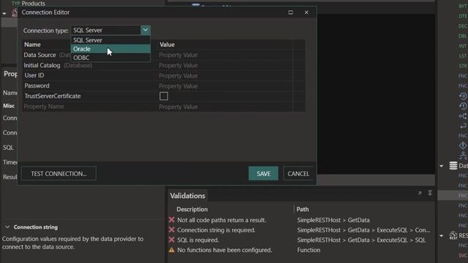Screen dimensions: 468x263
Task: Select Oracle in the connection type list
Action: [x=110, y=49]
